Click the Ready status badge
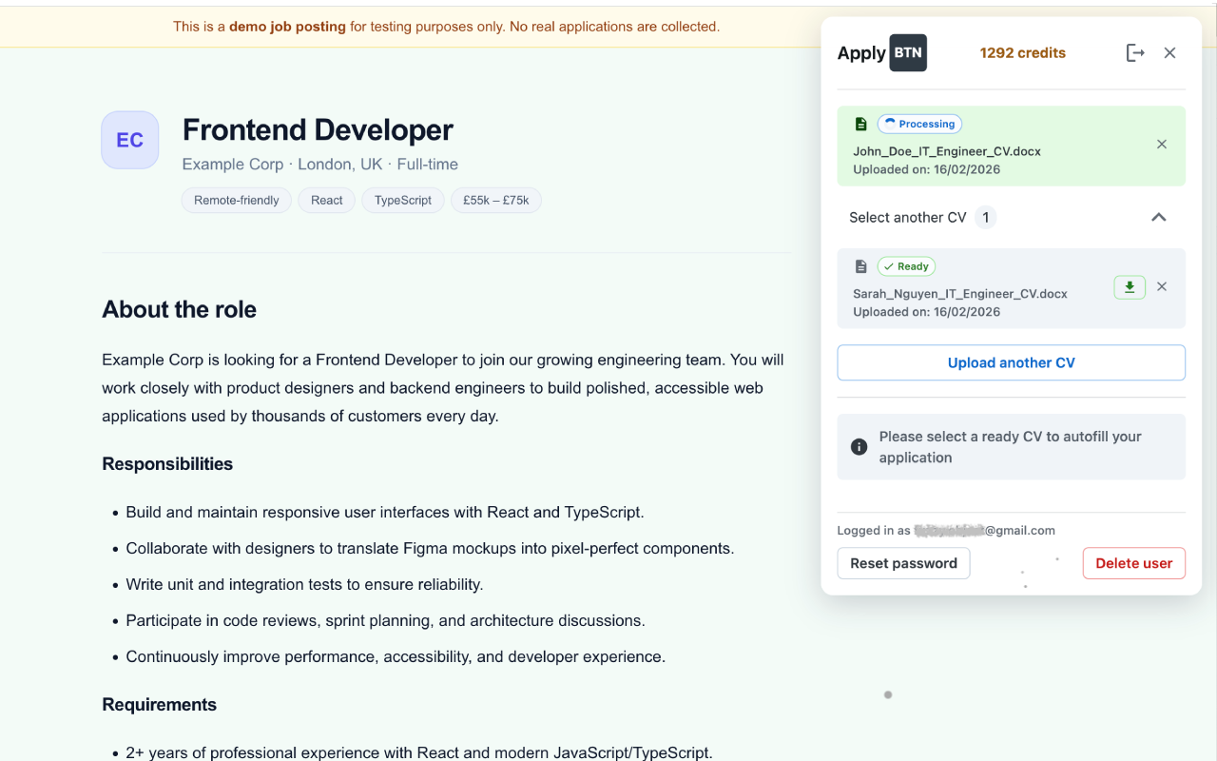 [906, 265]
